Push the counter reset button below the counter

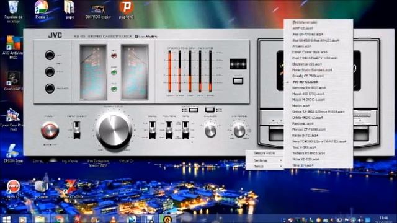[x=238, y=81]
